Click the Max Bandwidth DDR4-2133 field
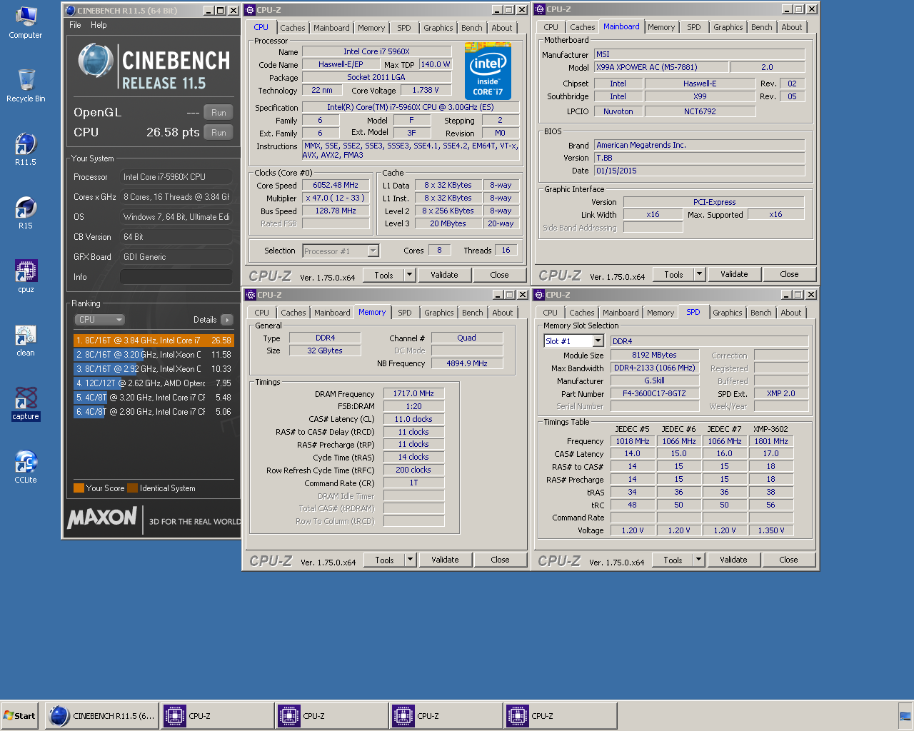This screenshot has width=914, height=731. pyautogui.click(x=654, y=368)
